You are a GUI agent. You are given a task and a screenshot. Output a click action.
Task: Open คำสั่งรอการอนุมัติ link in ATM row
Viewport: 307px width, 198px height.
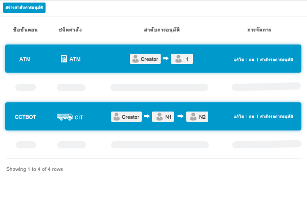[276, 59]
